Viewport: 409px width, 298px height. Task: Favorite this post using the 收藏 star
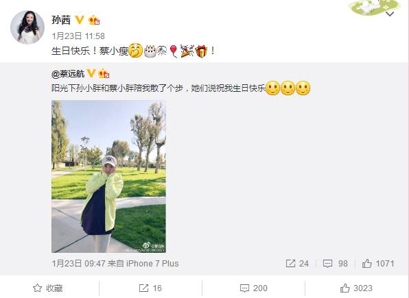48,288
